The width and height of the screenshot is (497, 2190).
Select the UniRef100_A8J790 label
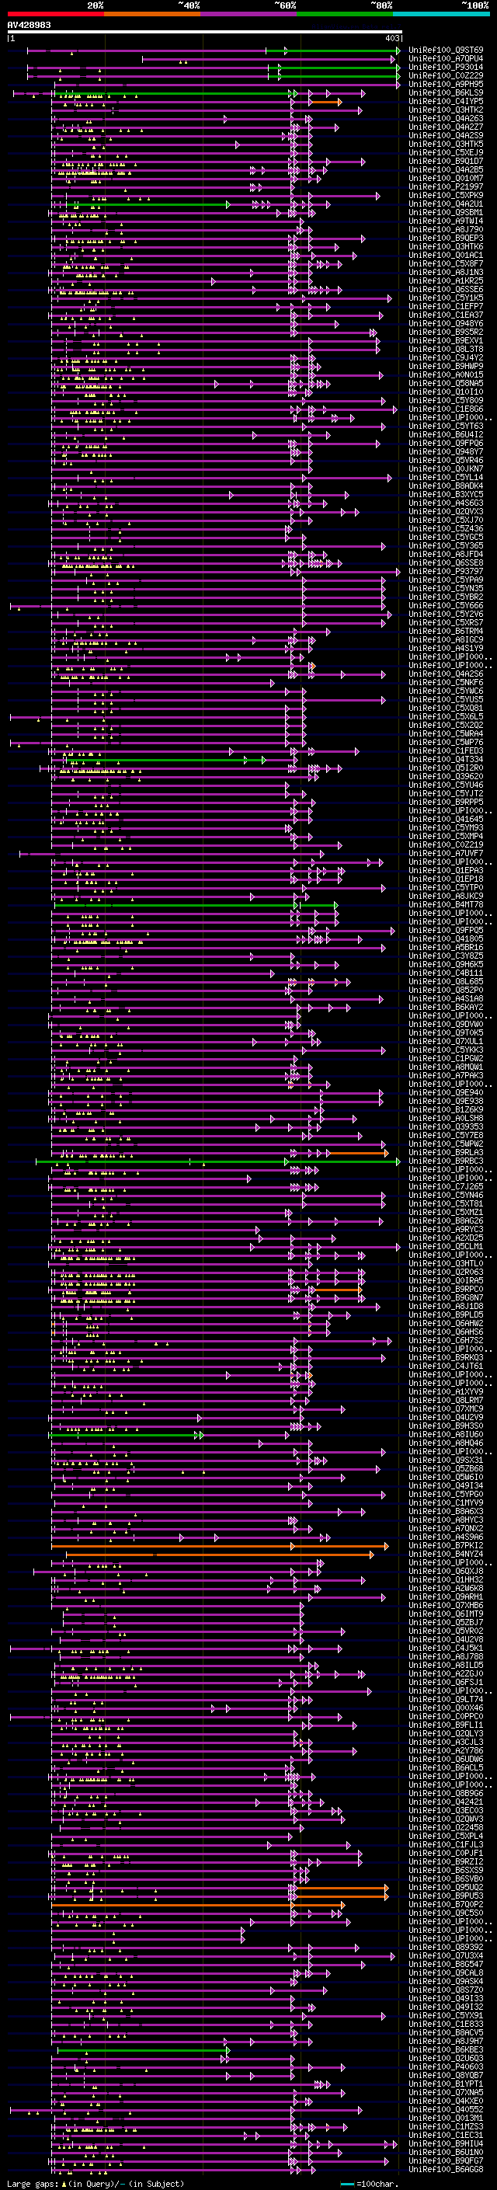446,229
